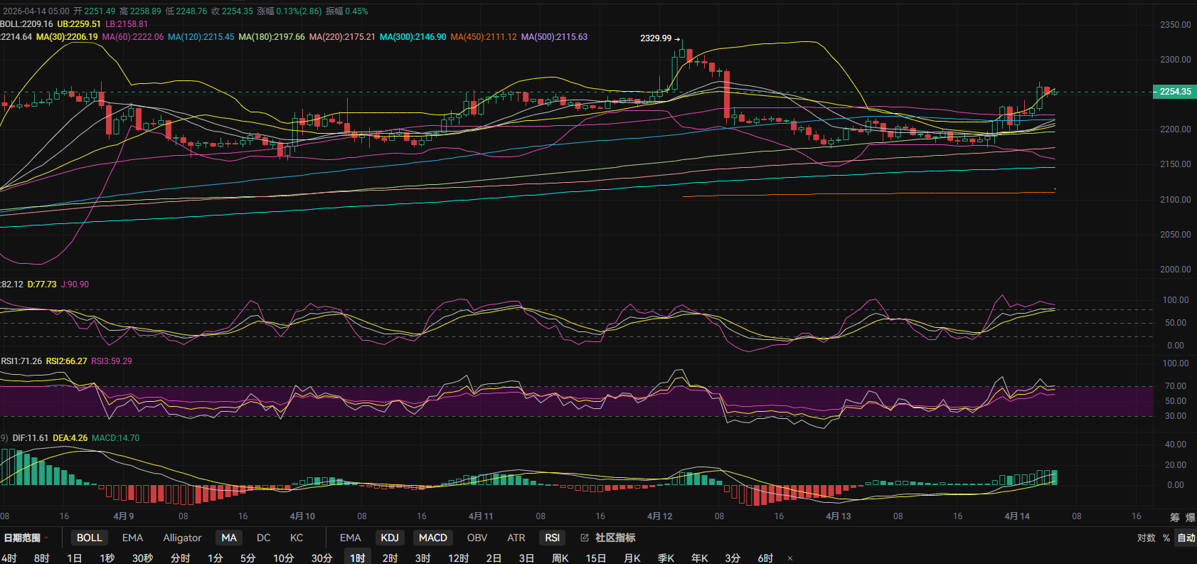Click the 2254.35 current price label
The image size is (1197, 564).
point(1174,92)
